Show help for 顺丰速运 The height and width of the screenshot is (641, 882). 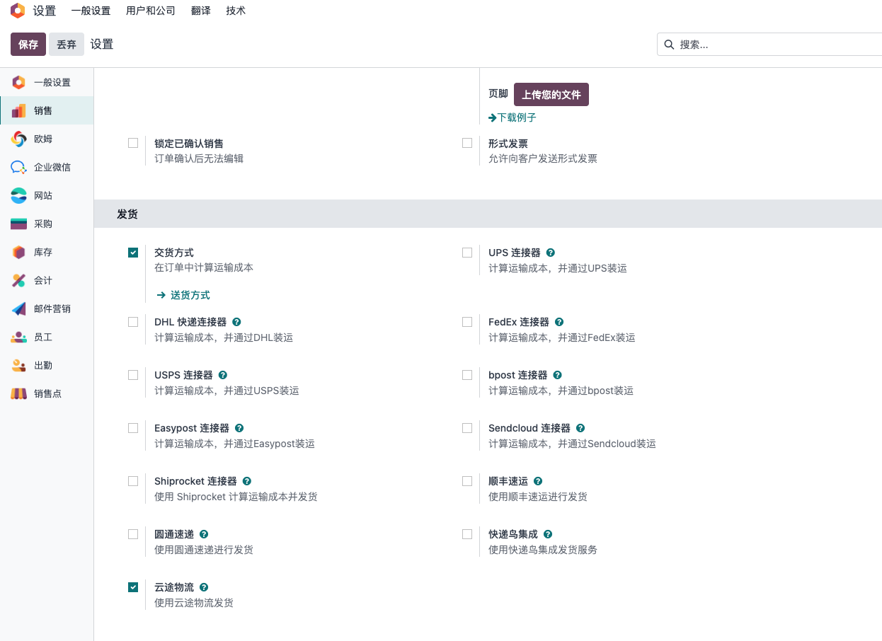coord(538,481)
